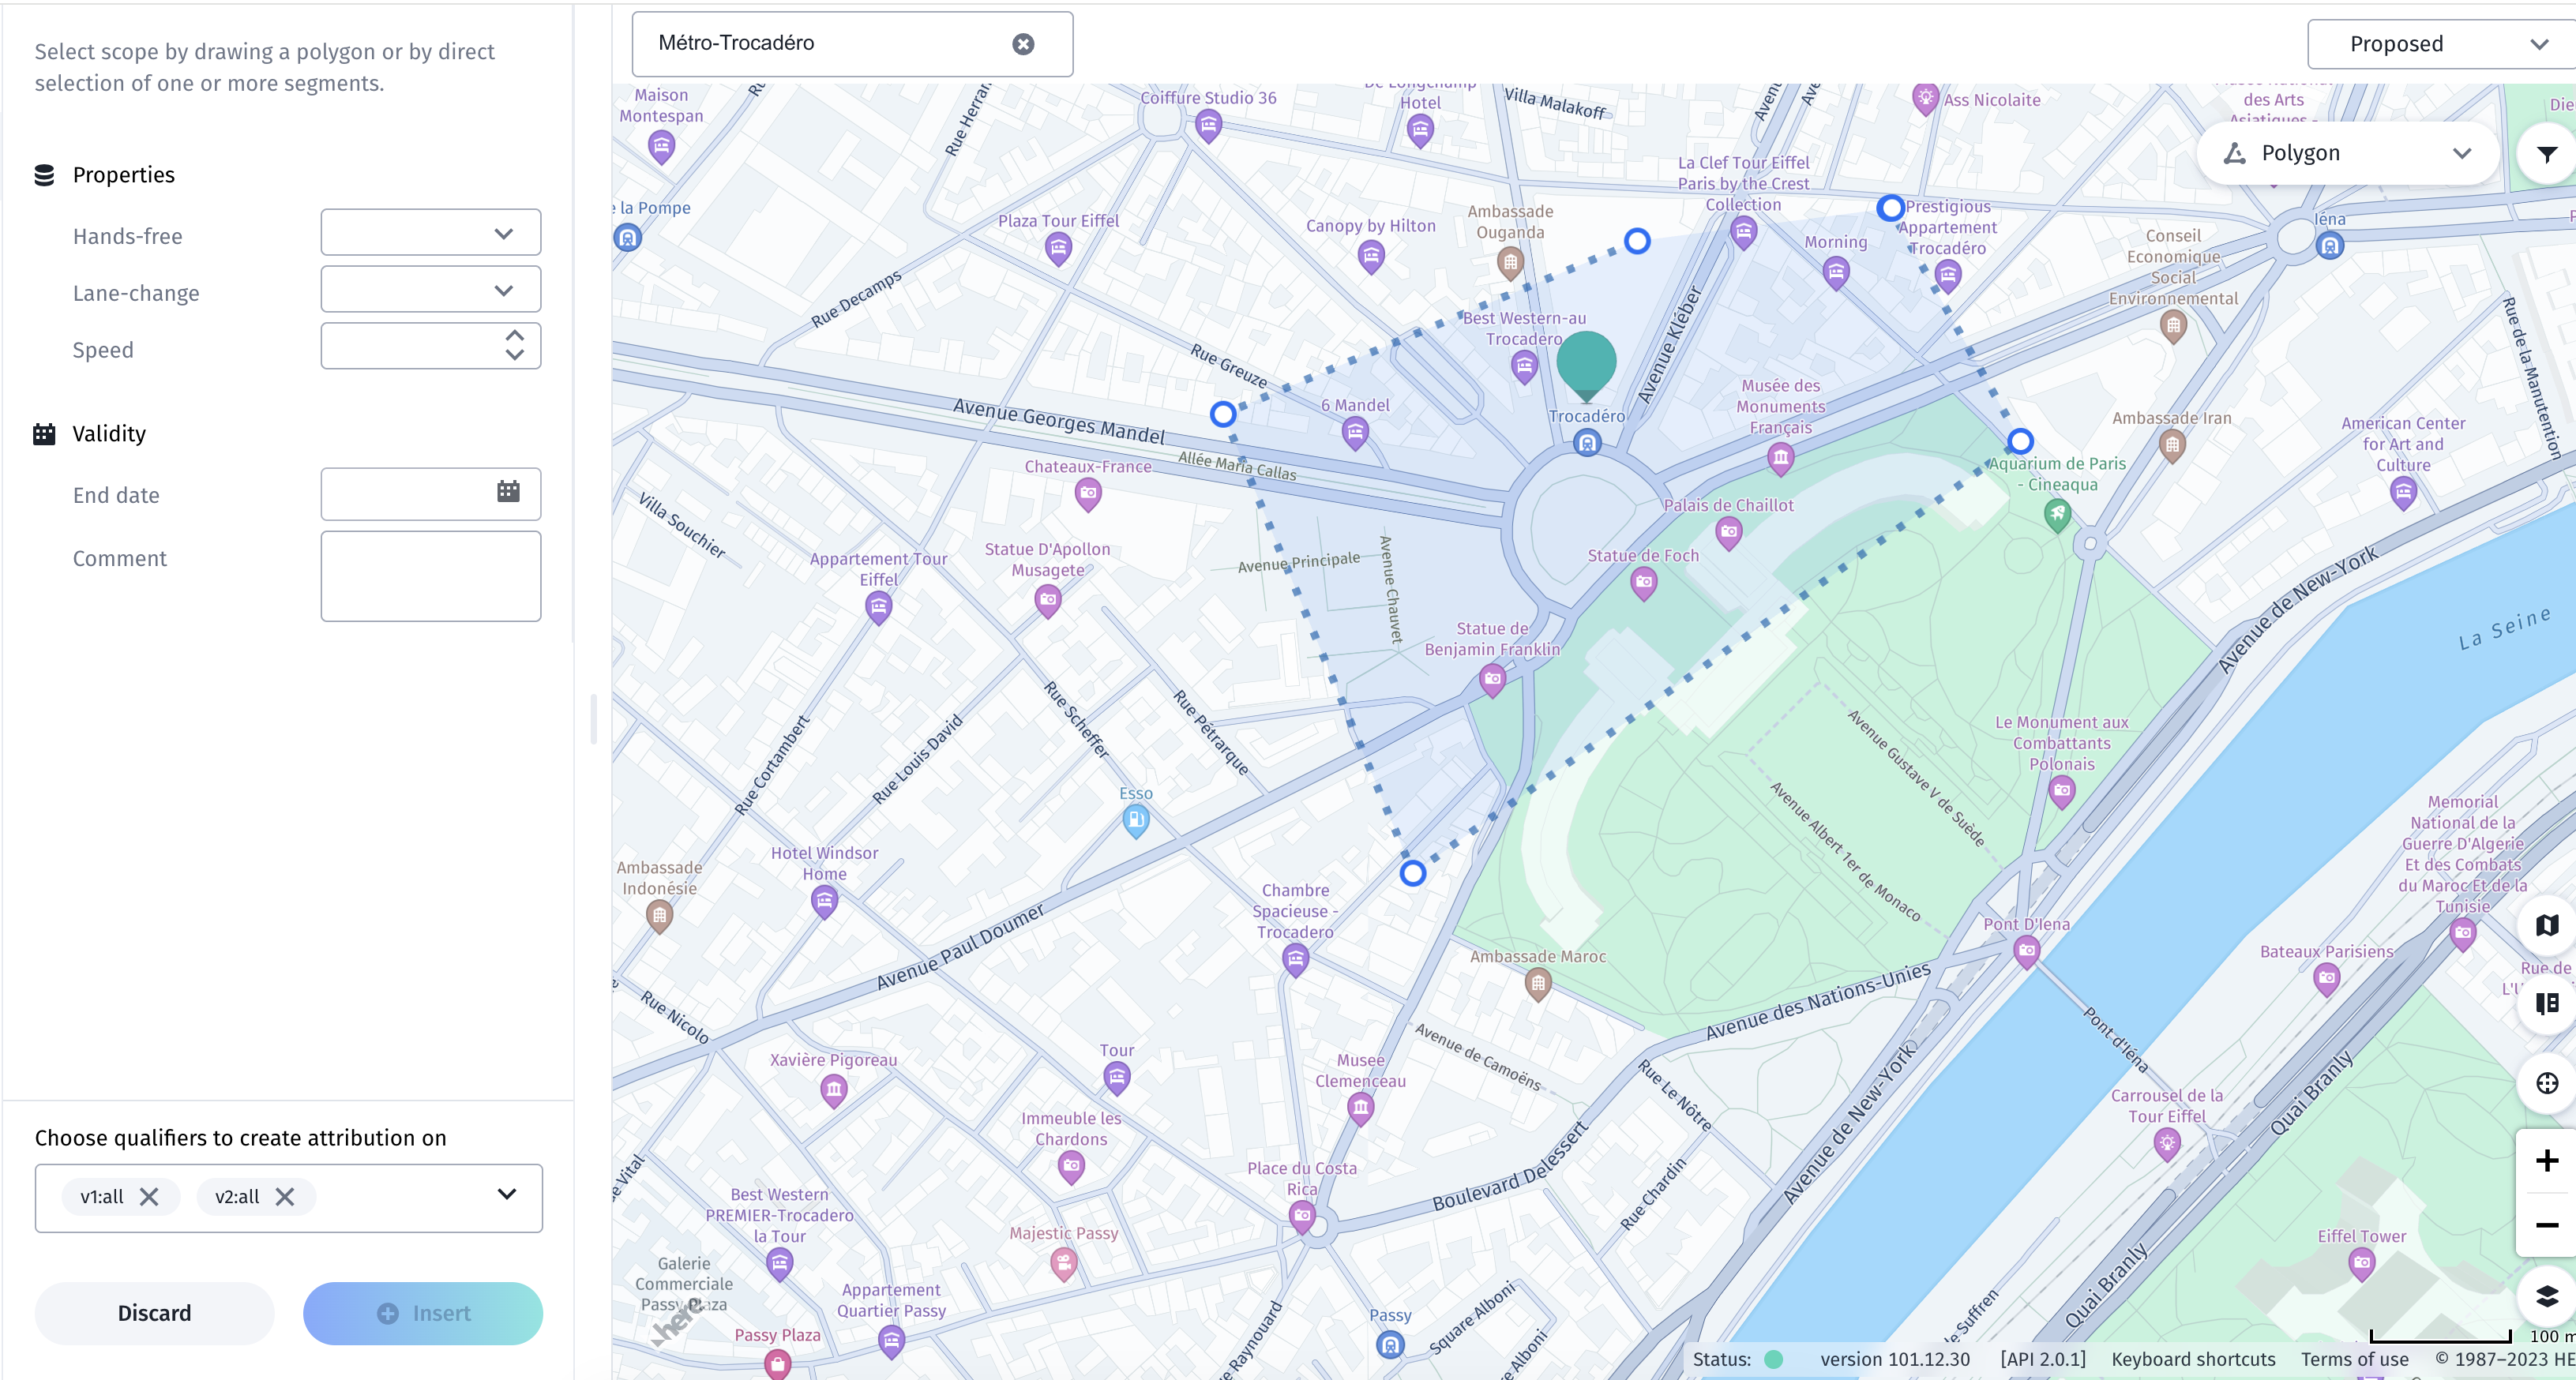
Task: Remove the v2:all qualifier tag
Action: coord(285,1196)
